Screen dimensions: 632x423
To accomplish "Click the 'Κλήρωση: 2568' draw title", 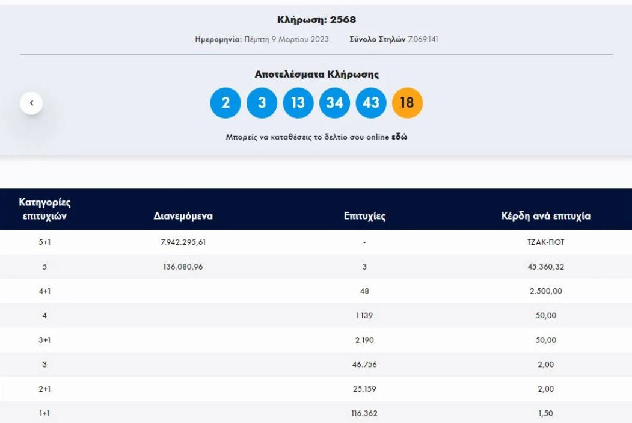I will pos(316,20).
